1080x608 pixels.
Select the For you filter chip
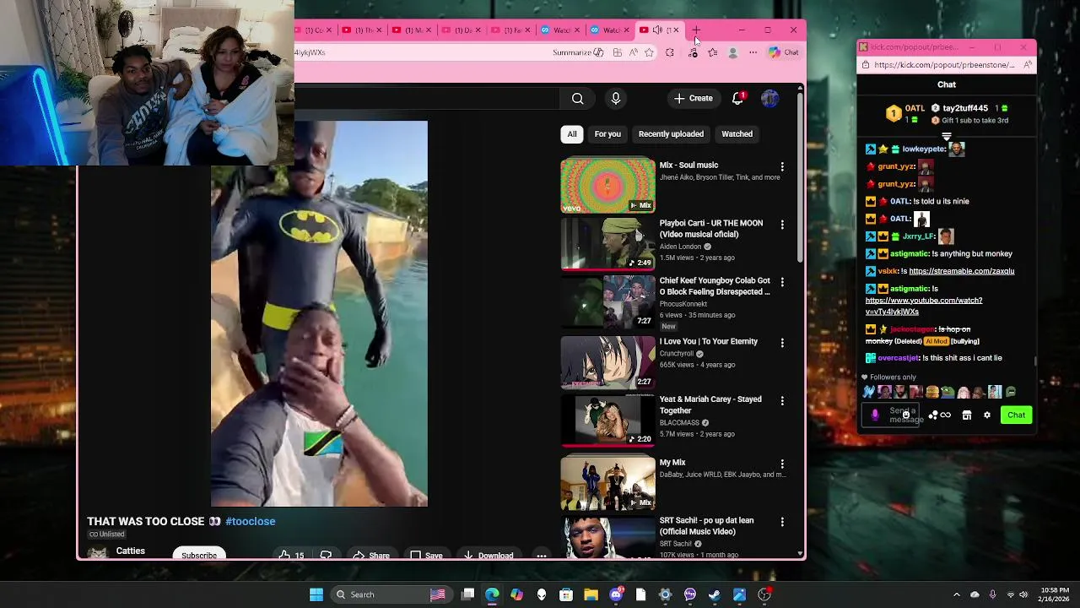coord(607,133)
